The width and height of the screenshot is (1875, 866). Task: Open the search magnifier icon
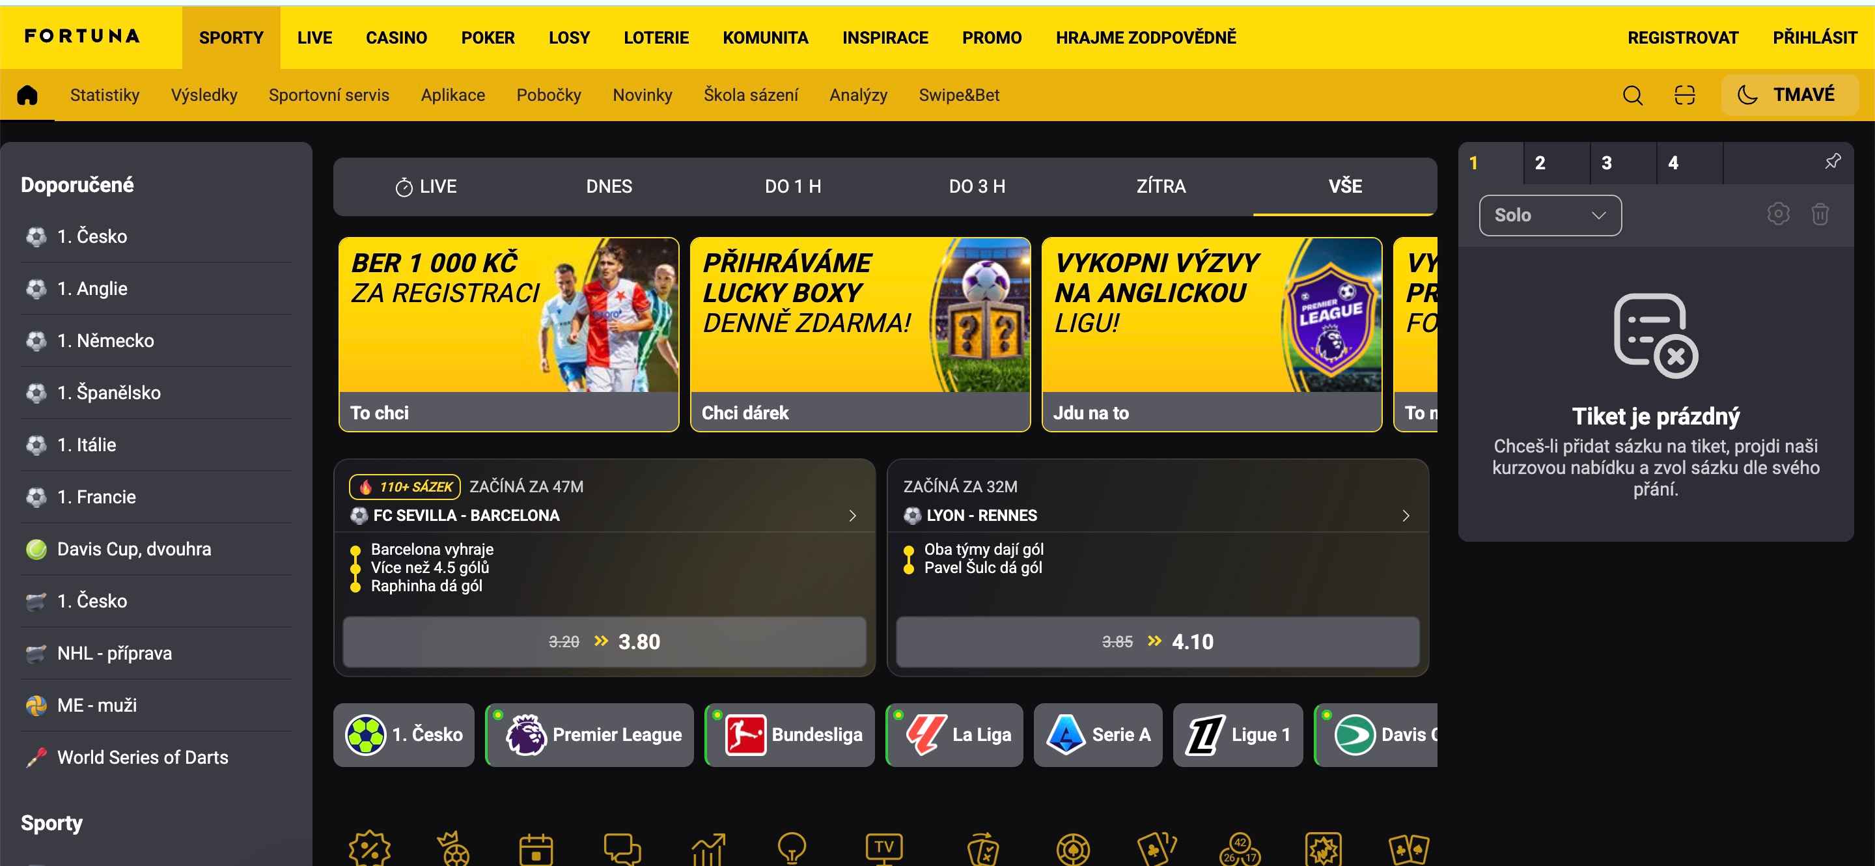[x=1633, y=95]
